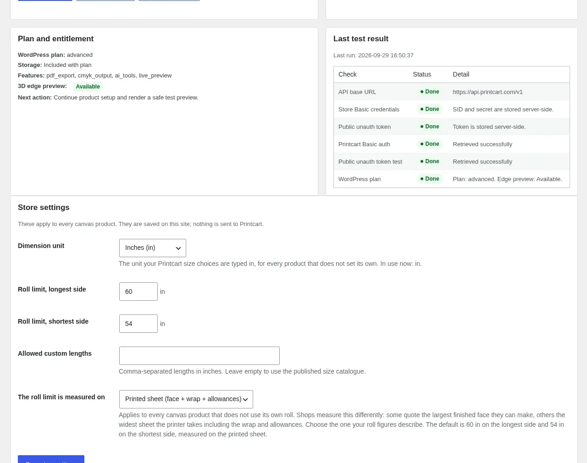
Task: Click the Printcart Basic auth row label
Action: [x=364, y=144]
